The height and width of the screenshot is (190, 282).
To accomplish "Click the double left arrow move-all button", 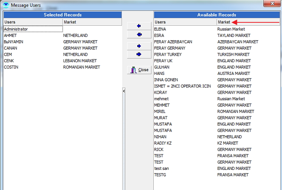I will (x=139, y=35).
